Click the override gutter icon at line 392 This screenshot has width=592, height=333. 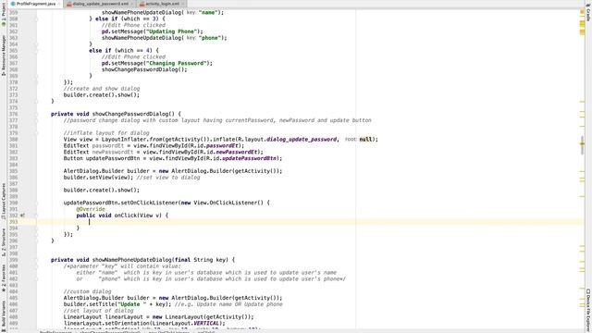(x=22, y=216)
